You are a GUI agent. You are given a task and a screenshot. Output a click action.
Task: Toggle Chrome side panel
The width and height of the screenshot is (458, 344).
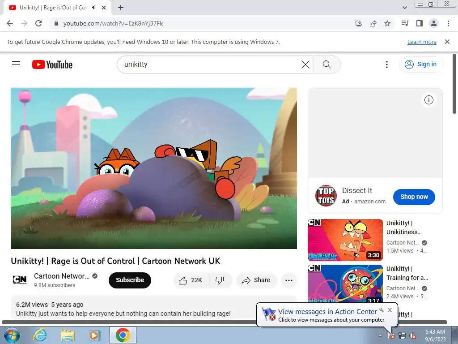click(x=420, y=23)
